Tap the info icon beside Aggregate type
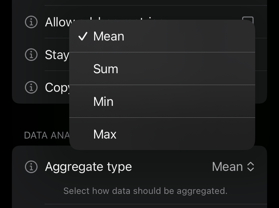279x208 pixels. click(x=31, y=167)
